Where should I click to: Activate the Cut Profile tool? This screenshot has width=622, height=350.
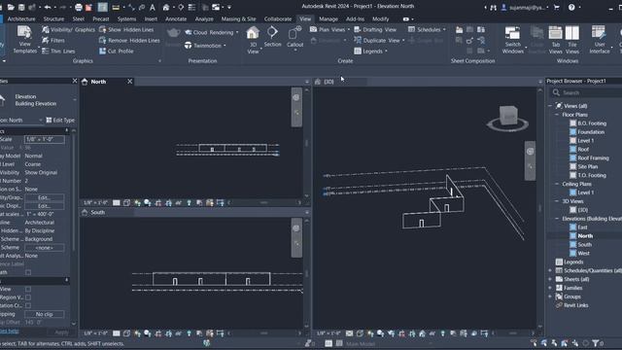[x=117, y=51]
